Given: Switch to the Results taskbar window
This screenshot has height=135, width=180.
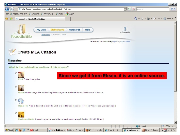Looking at the screenshot, I should pyautogui.click(x=38, y=130).
